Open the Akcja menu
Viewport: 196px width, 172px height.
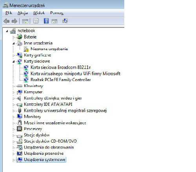point(23,13)
